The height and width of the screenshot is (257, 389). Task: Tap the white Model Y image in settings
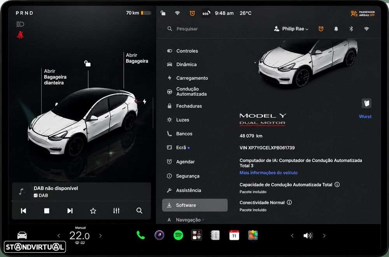coord(308,63)
